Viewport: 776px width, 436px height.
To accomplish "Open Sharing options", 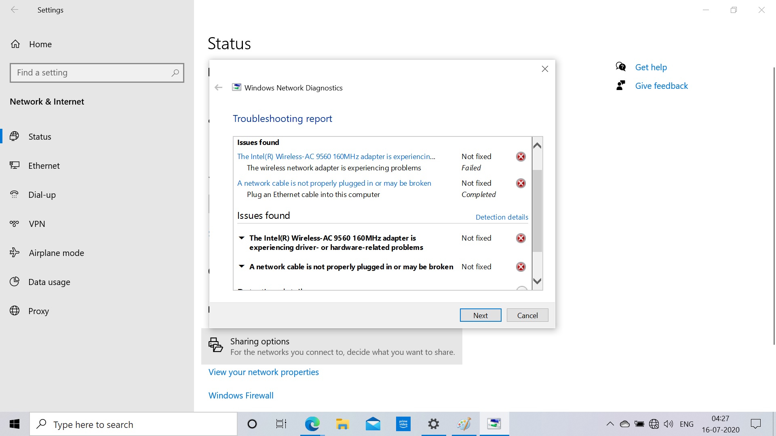I will [332, 346].
